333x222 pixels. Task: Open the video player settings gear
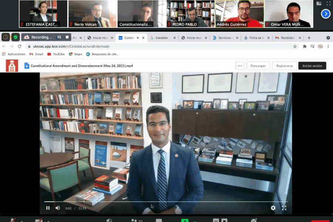pyautogui.click(x=273, y=208)
